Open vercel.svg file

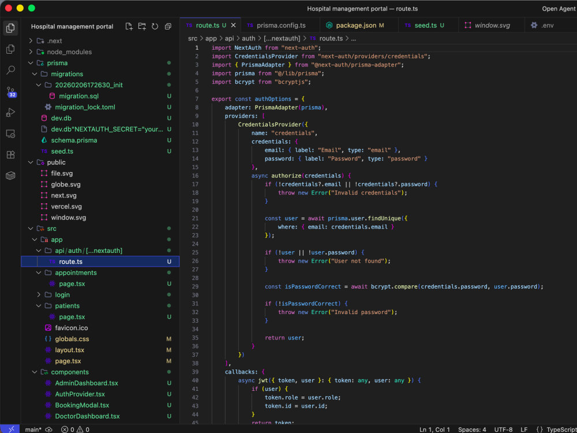coord(100,207)
